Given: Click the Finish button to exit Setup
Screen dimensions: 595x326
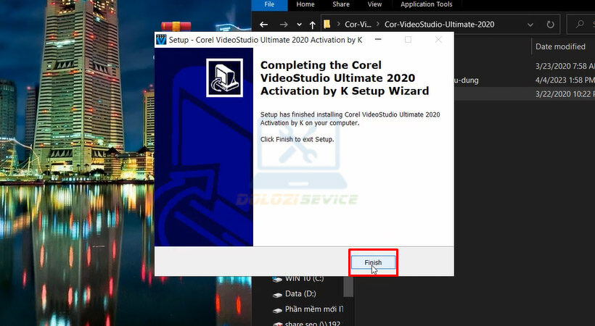Looking at the screenshot, I should (x=373, y=262).
